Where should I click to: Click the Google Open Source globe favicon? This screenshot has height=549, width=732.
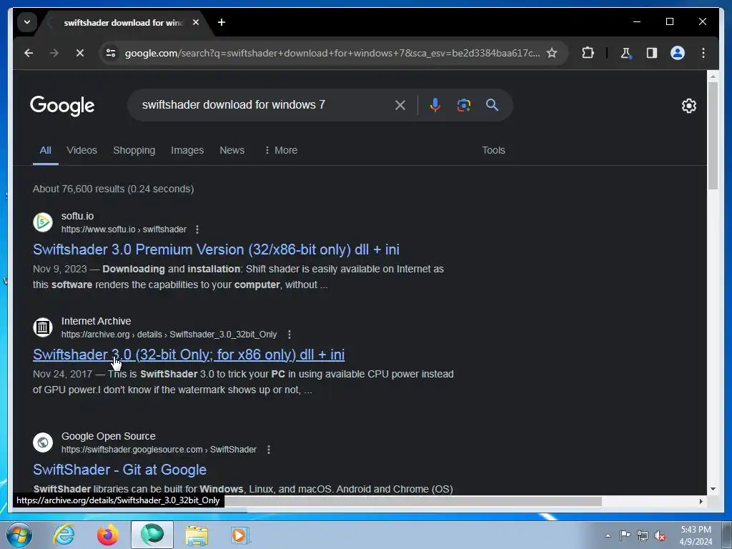[43, 442]
